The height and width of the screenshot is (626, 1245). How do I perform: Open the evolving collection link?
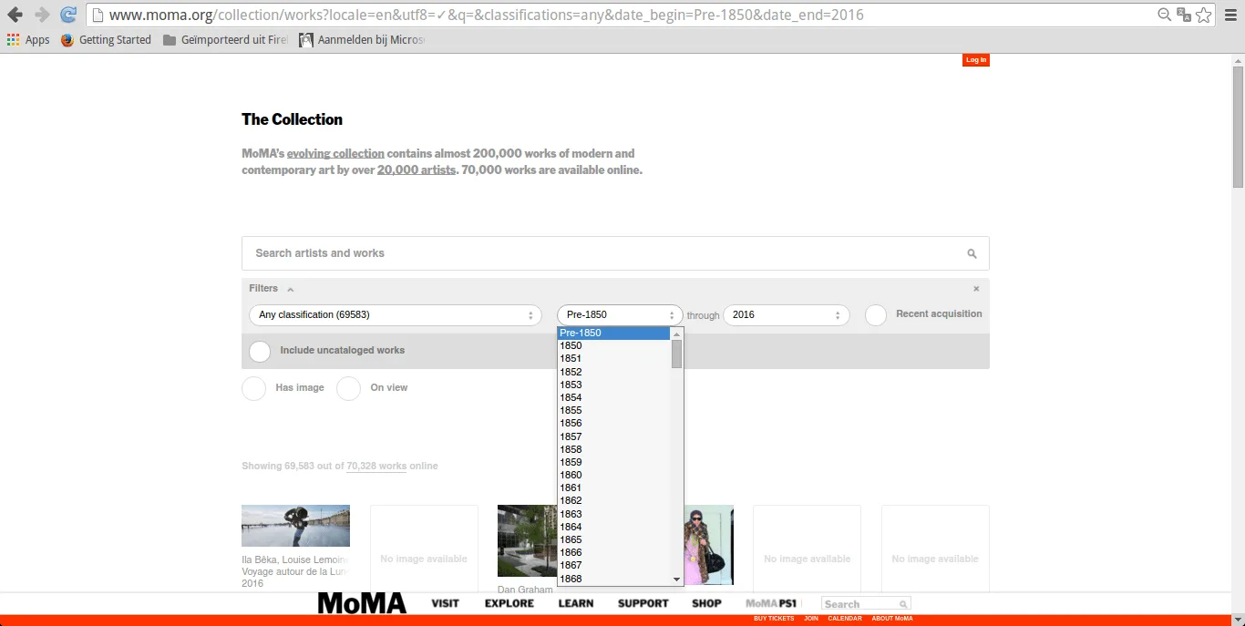(335, 154)
